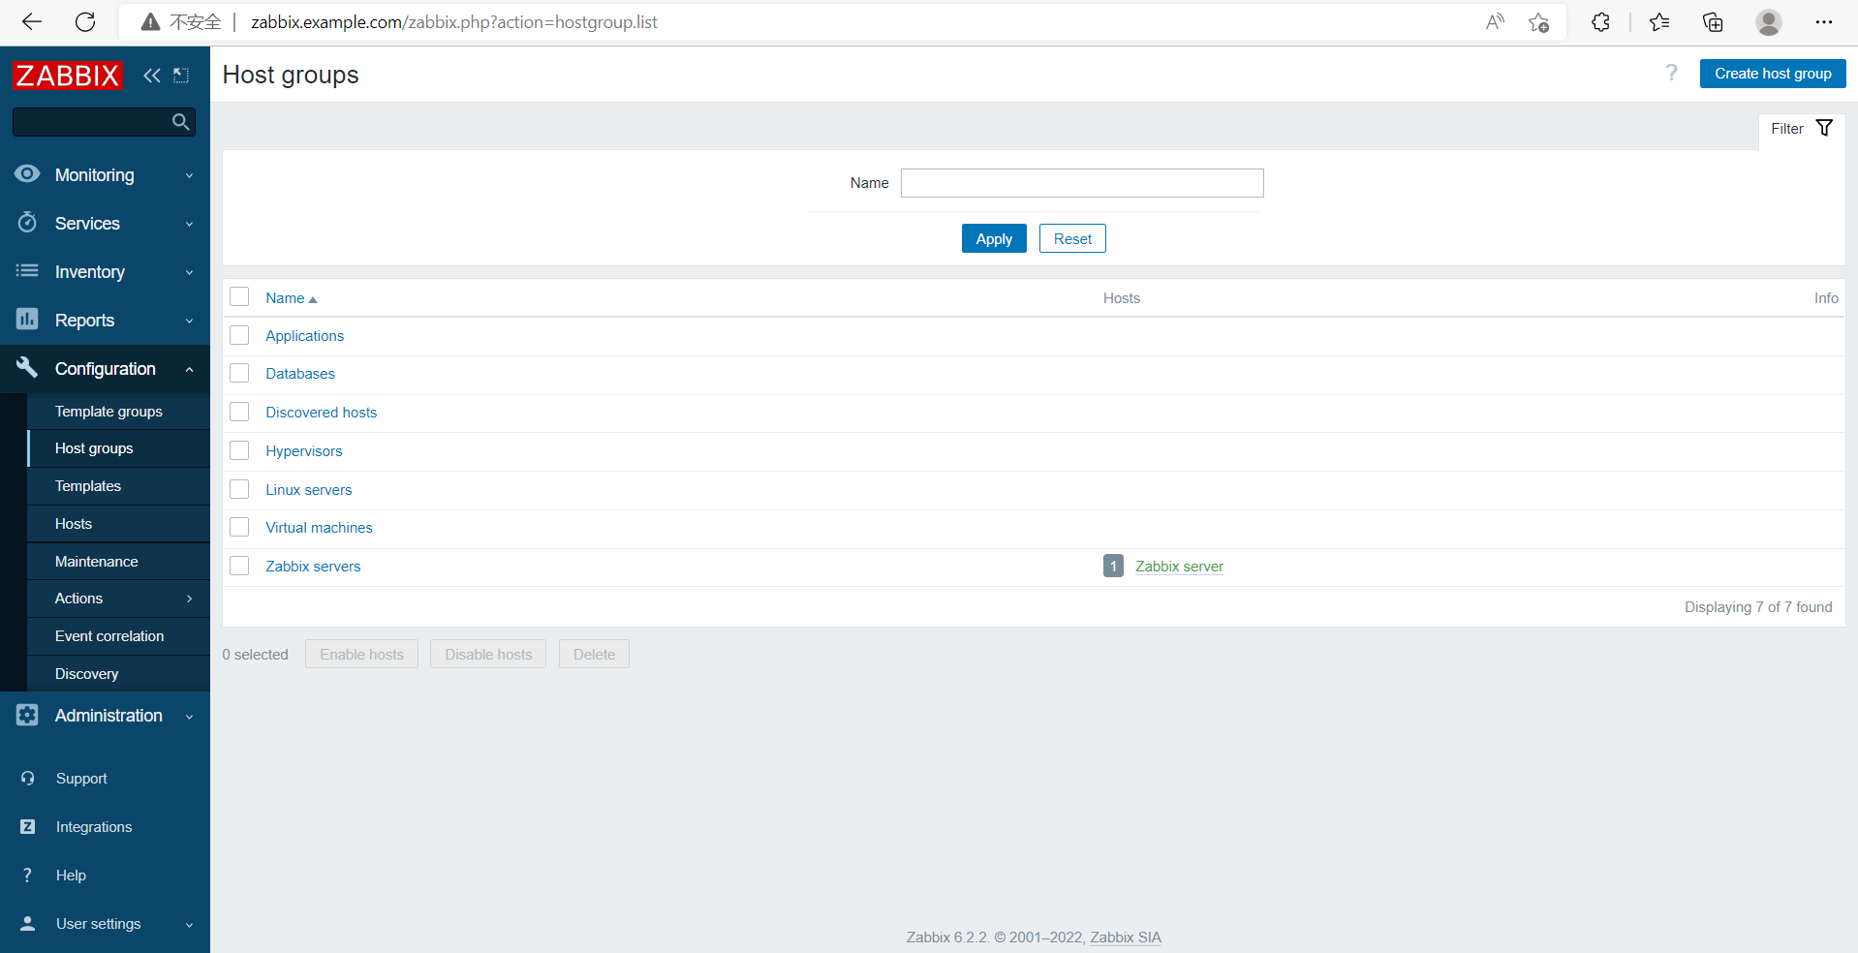1858x953 pixels.
Task: Focus the Name filter input field
Action: click(1082, 183)
